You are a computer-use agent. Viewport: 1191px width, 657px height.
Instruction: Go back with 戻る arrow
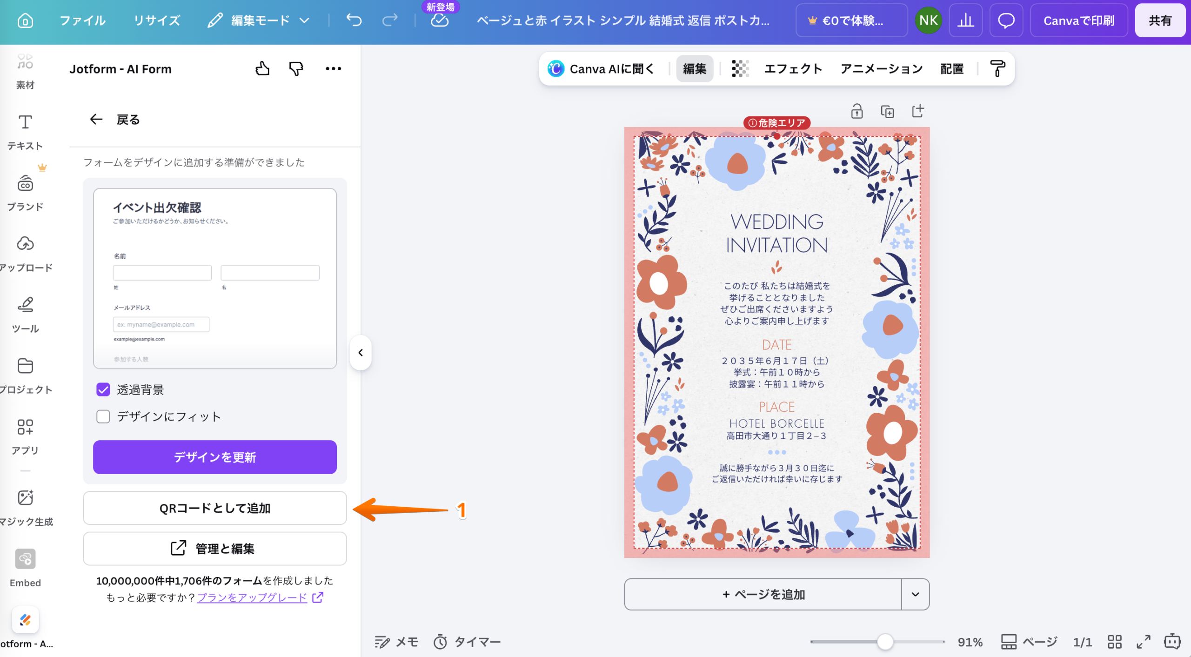coord(114,120)
